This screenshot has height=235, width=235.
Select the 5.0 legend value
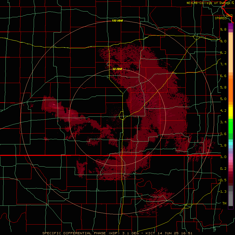[x=223, y=99]
